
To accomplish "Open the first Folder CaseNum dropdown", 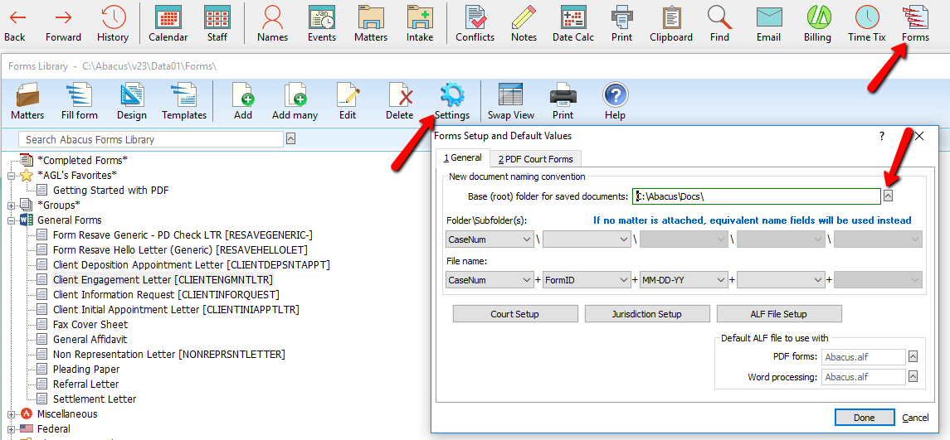I will click(x=490, y=239).
